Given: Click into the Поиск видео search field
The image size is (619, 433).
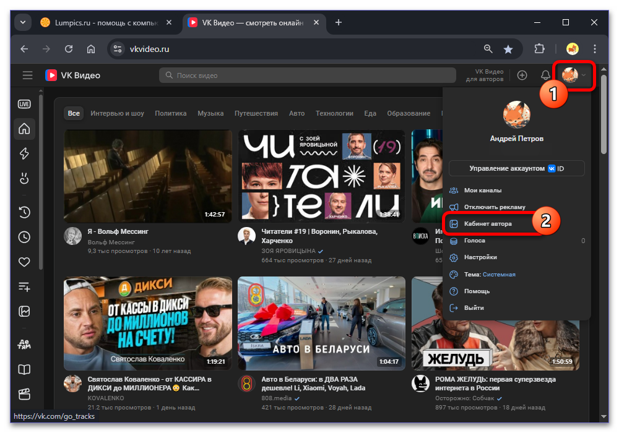Looking at the screenshot, I should [x=307, y=75].
